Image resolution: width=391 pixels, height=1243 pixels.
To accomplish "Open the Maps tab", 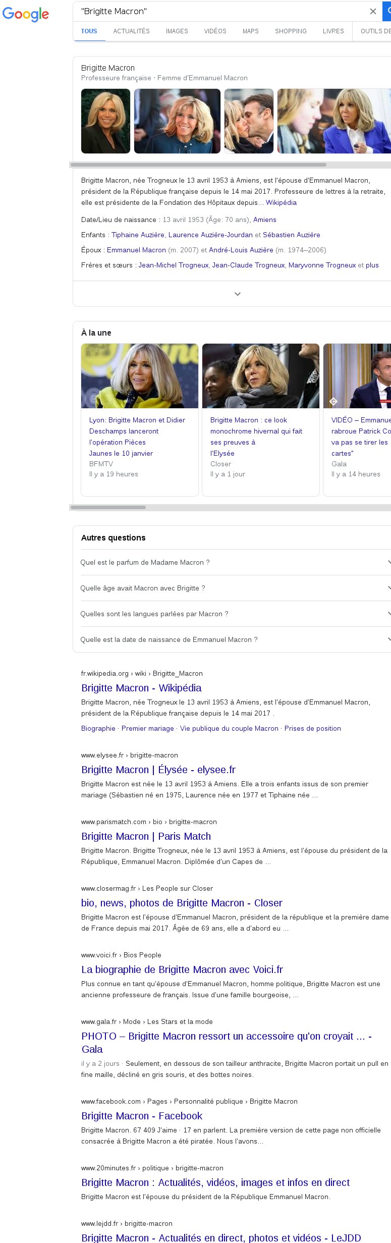I will coord(251,31).
